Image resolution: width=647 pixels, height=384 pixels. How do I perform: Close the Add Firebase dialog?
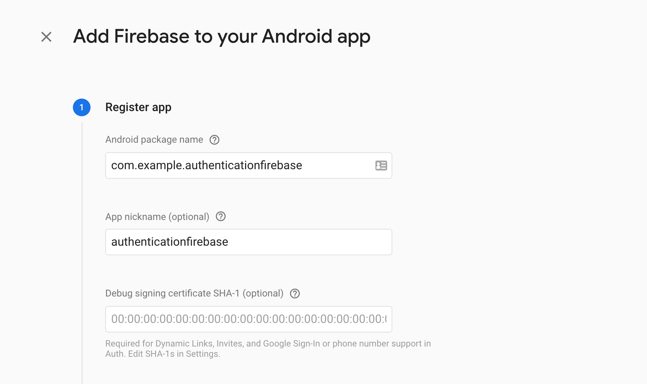point(46,36)
